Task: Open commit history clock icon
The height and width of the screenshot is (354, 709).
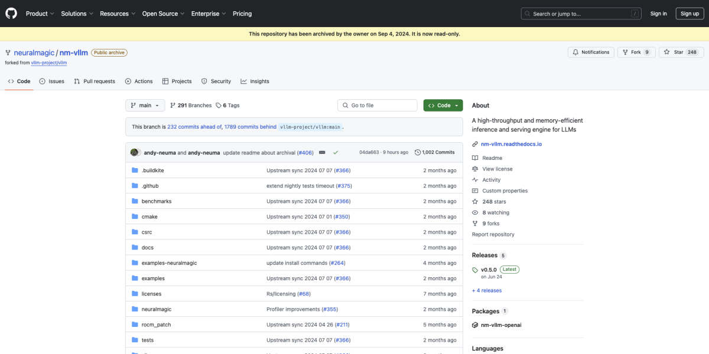Action: click(418, 152)
